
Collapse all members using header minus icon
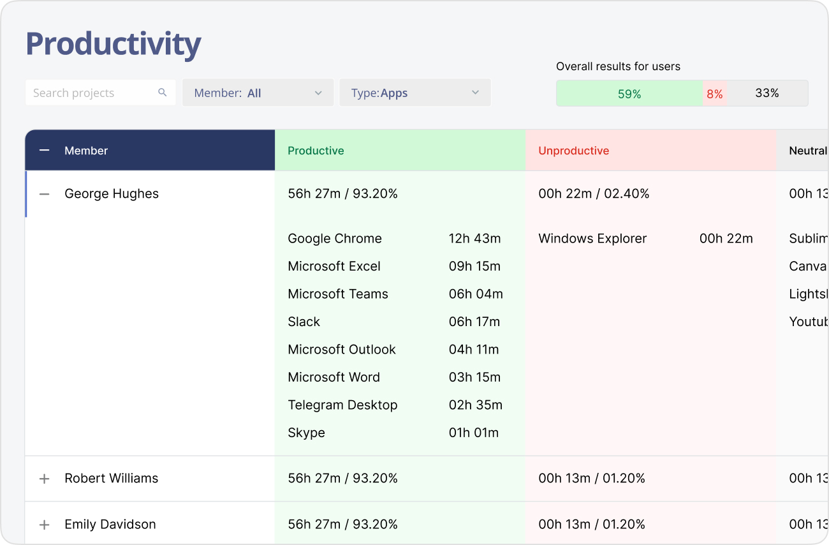click(44, 151)
